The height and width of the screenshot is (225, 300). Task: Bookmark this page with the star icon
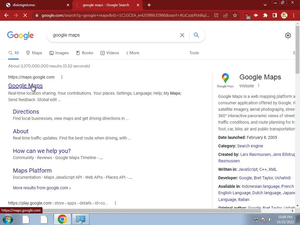(235, 15)
